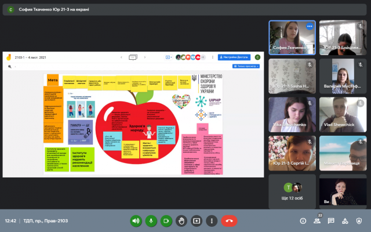Open the 'Только просмотр' view-only dropdown
Viewport: 371px width, 232px height.
246,66
